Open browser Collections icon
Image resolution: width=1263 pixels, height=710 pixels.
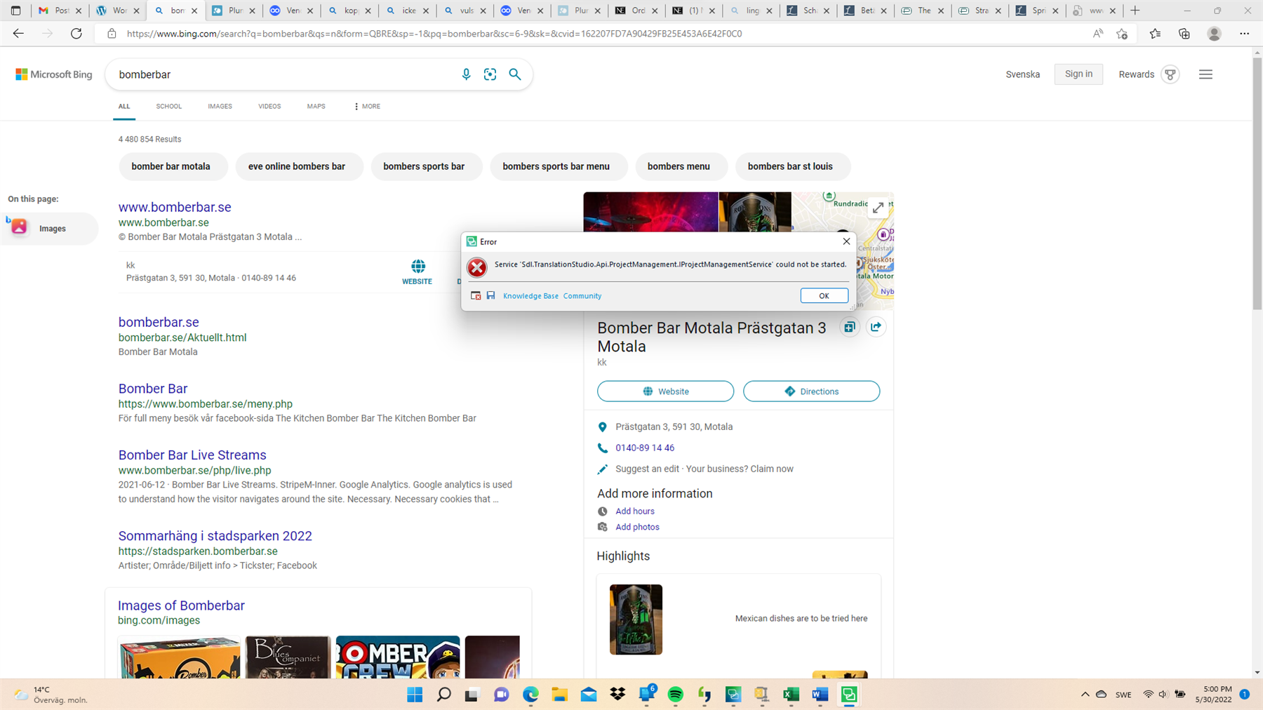click(1184, 33)
